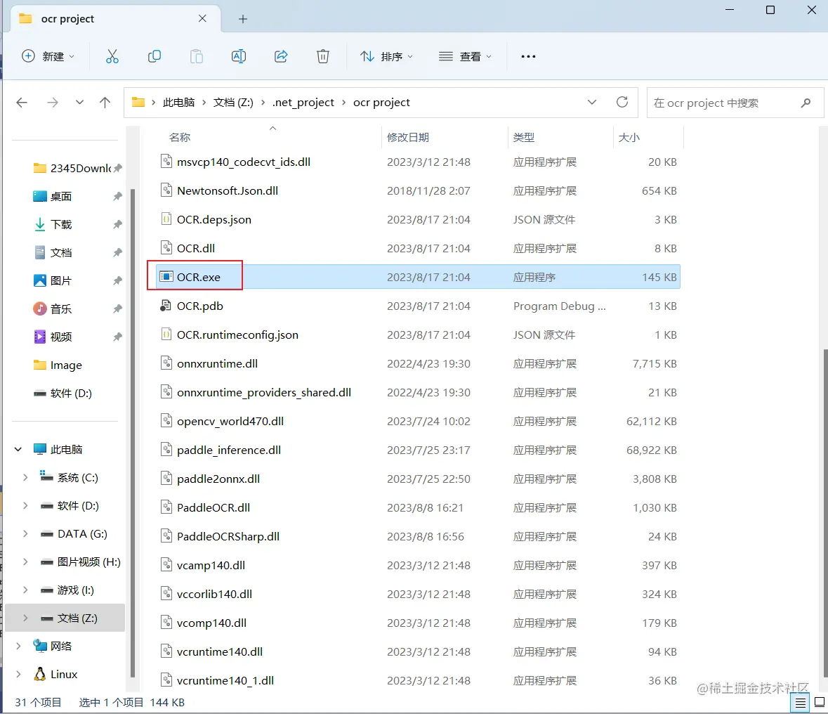Click 文档 (Z:) in the breadcrumb
828x714 pixels.
click(x=233, y=103)
